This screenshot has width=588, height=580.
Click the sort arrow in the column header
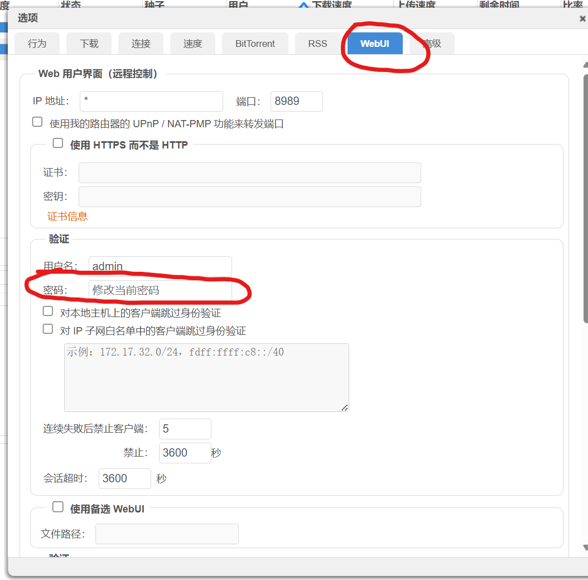303,6
